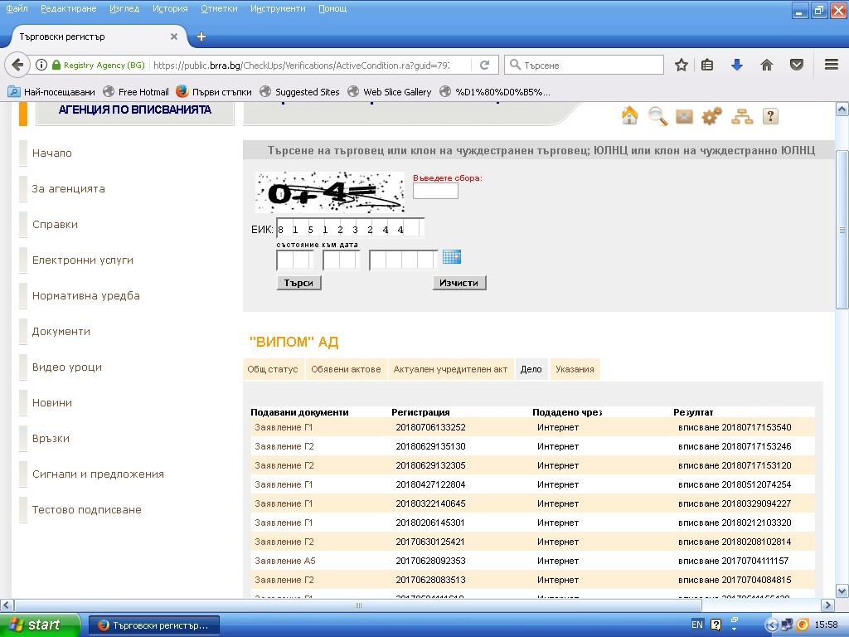Open Заявление А5 document row

(285, 561)
